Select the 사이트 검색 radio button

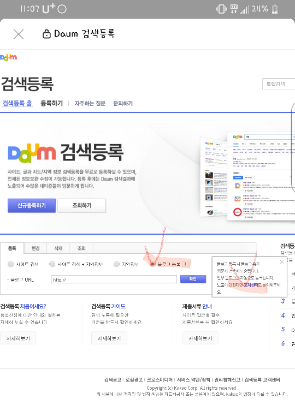click(10, 264)
